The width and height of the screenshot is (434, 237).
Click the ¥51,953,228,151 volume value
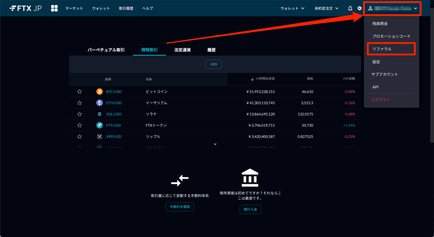[x=260, y=92]
